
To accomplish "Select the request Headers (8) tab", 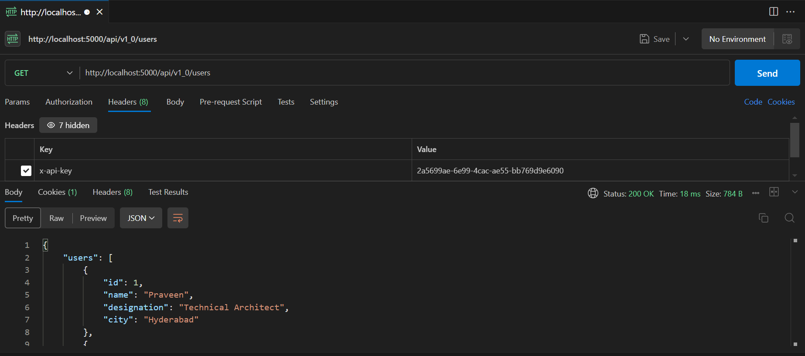I will 128,102.
